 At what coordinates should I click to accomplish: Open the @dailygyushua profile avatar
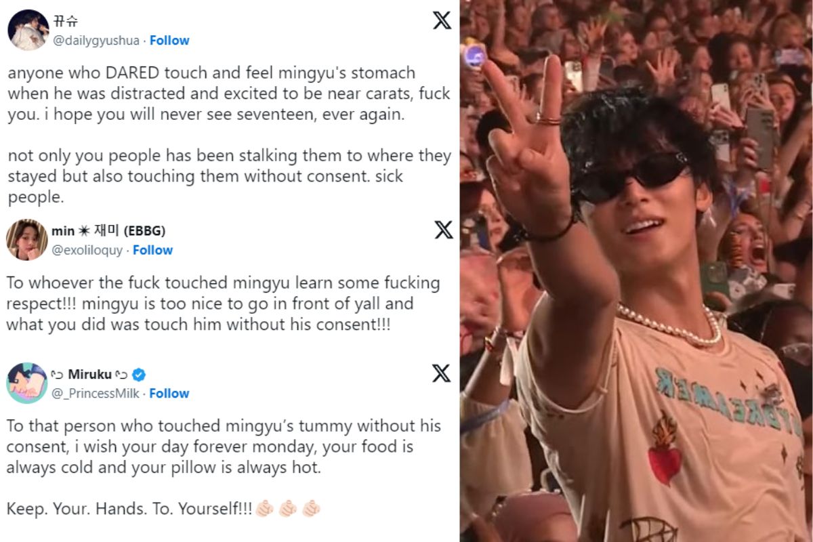[28, 30]
